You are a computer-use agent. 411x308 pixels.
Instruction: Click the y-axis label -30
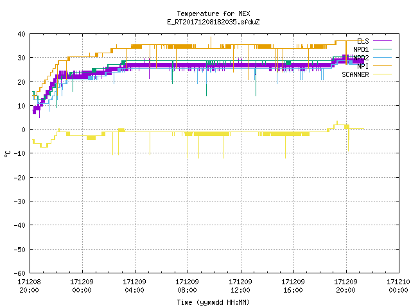coord(20,201)
